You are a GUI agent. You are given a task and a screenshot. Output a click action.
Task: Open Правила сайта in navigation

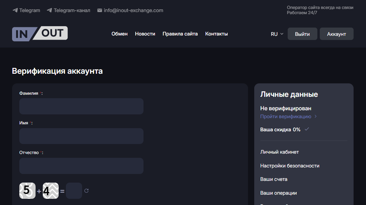[180, 34]
